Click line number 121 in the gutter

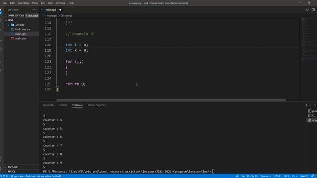[x=48, y=61]
